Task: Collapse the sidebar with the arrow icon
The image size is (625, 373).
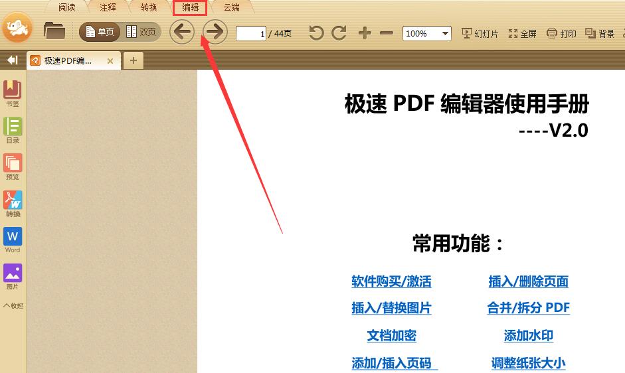Action: pos(13,60)
